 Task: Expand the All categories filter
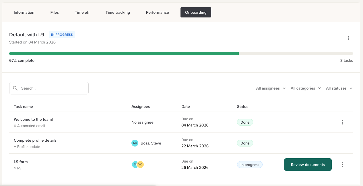coord(306,88)
